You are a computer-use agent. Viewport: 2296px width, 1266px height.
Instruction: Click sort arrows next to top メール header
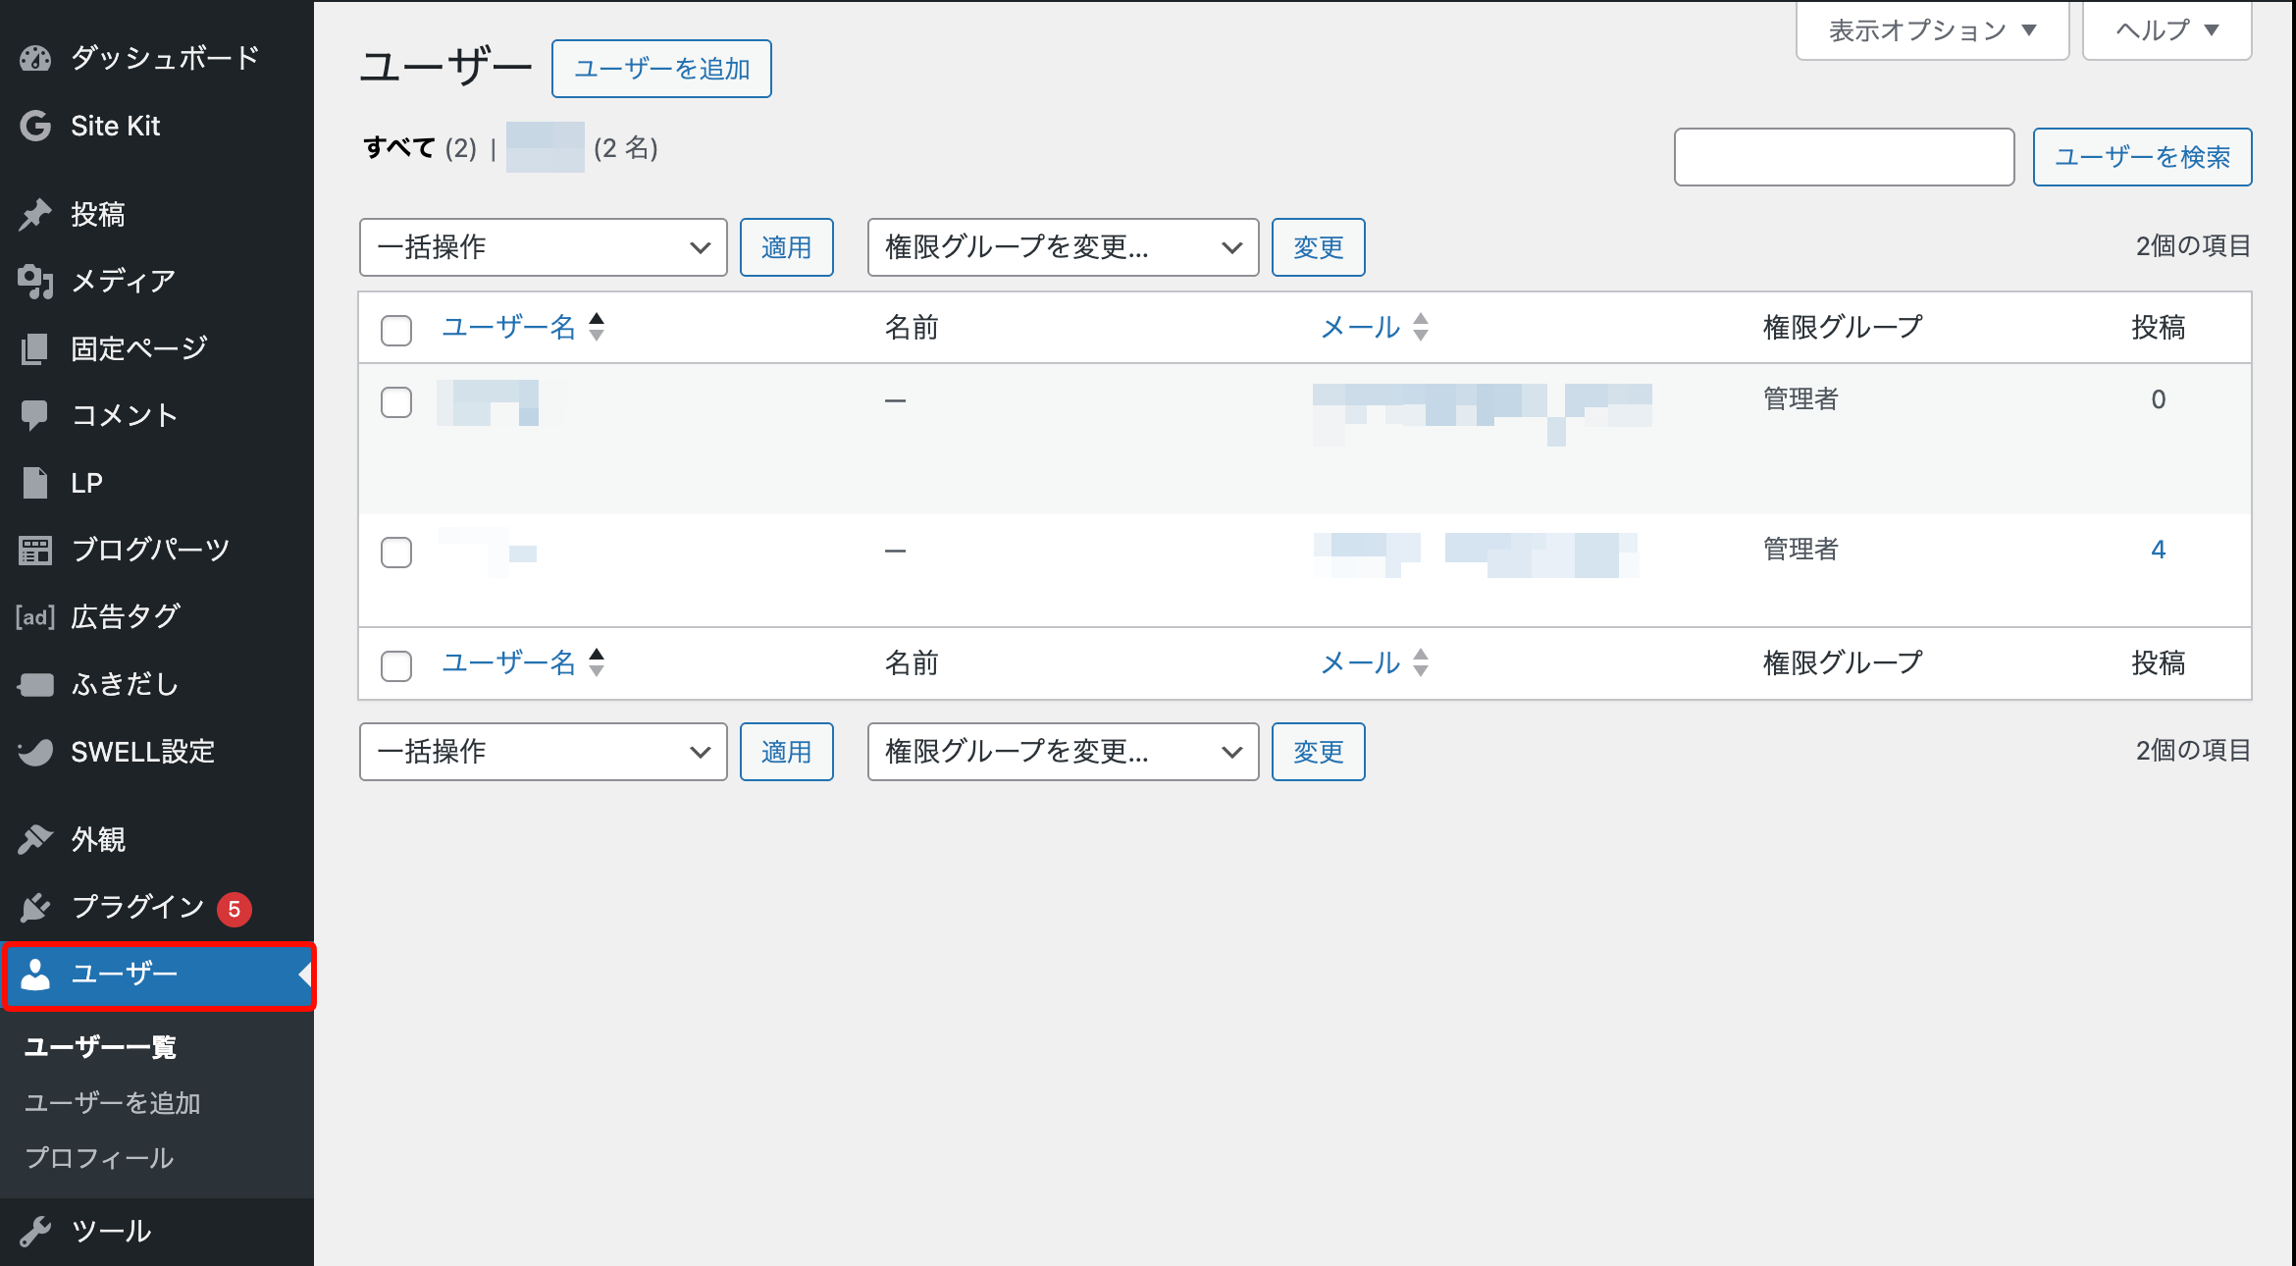coord(1421,327)
